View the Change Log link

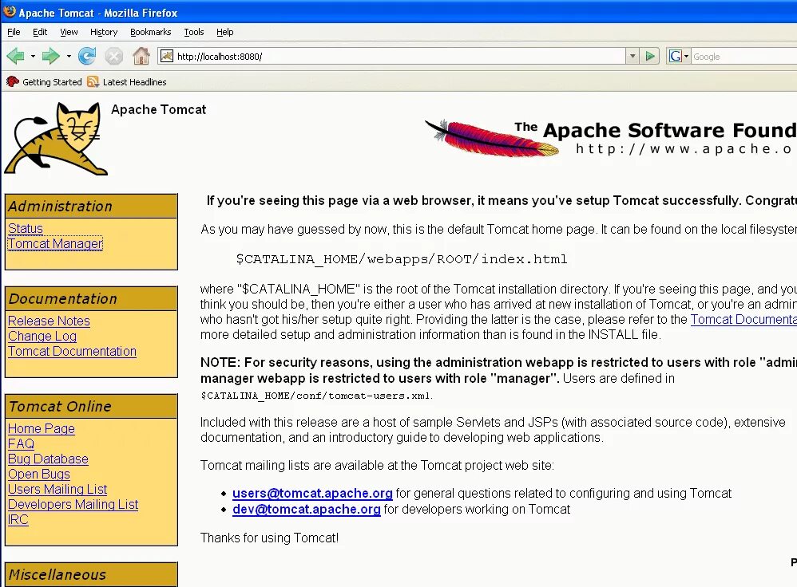42,336
